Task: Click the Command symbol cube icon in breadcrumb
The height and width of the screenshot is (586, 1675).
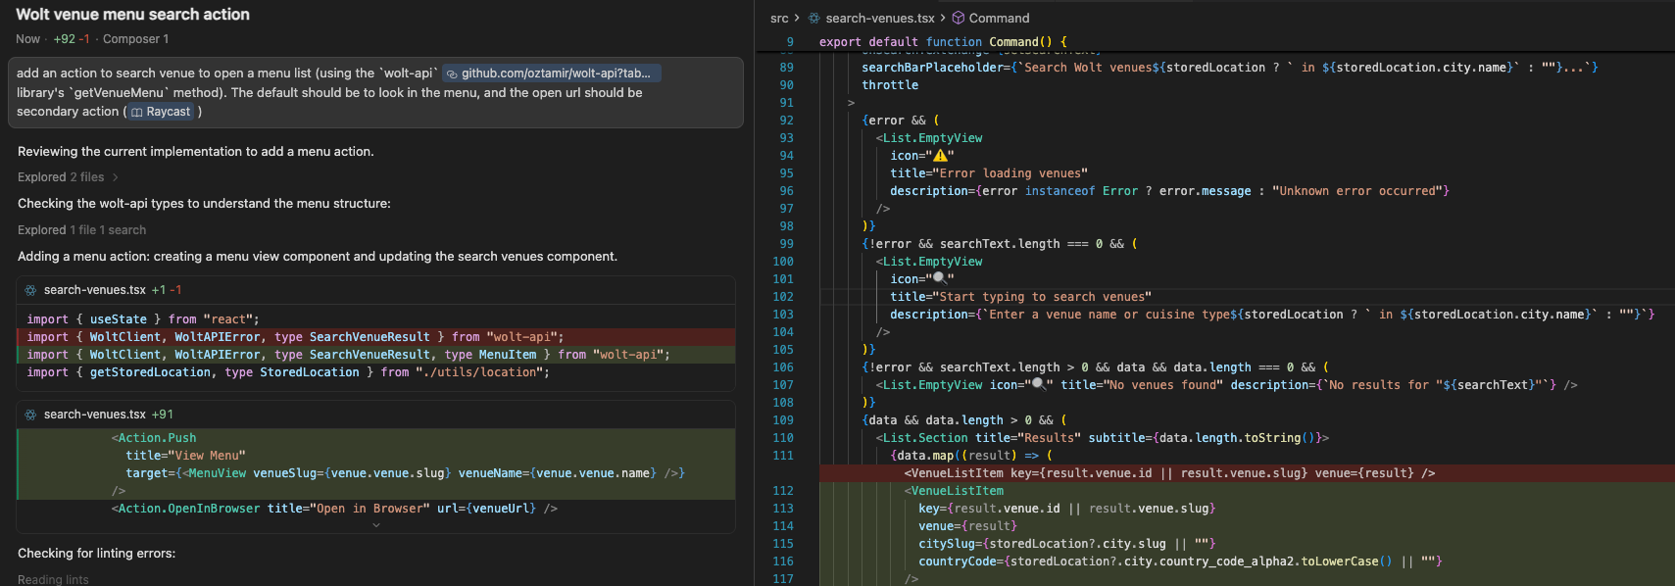Action: [958, 19]
